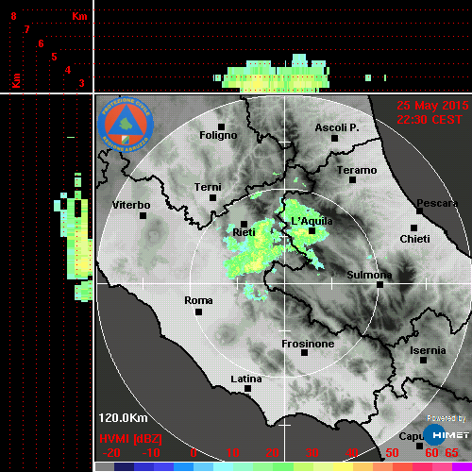
Task: Select the Ascoli P. city marker square
Action: (x=335, y=138)
